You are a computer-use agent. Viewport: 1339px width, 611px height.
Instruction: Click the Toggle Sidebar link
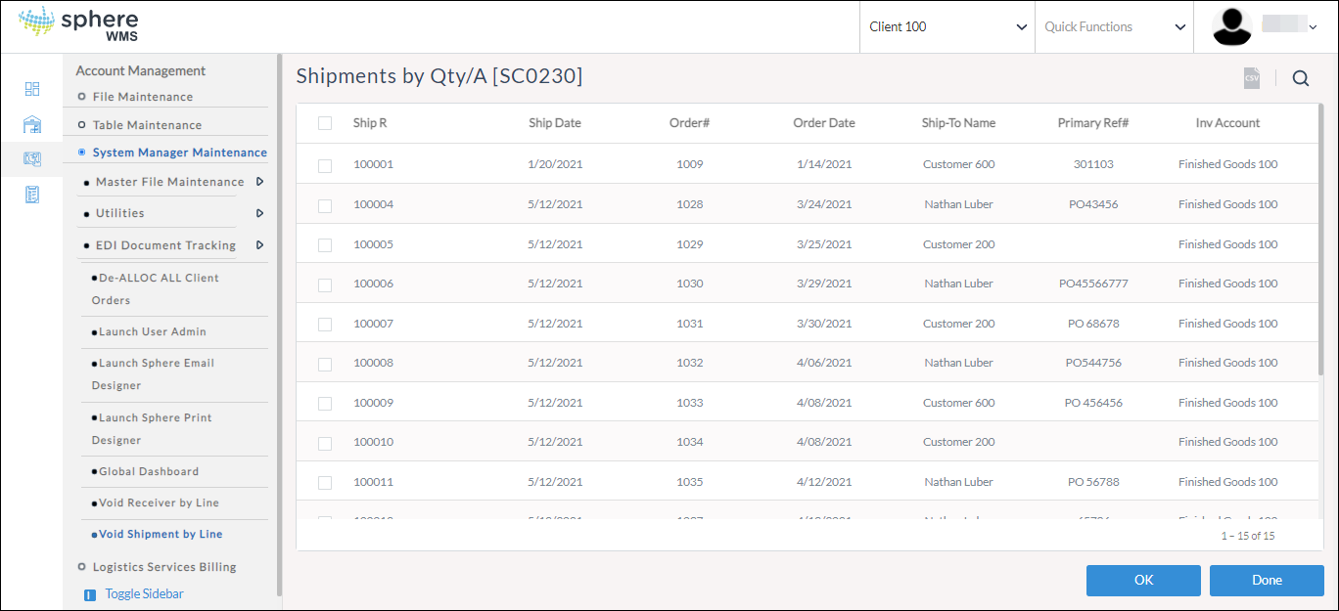[144, 593]
